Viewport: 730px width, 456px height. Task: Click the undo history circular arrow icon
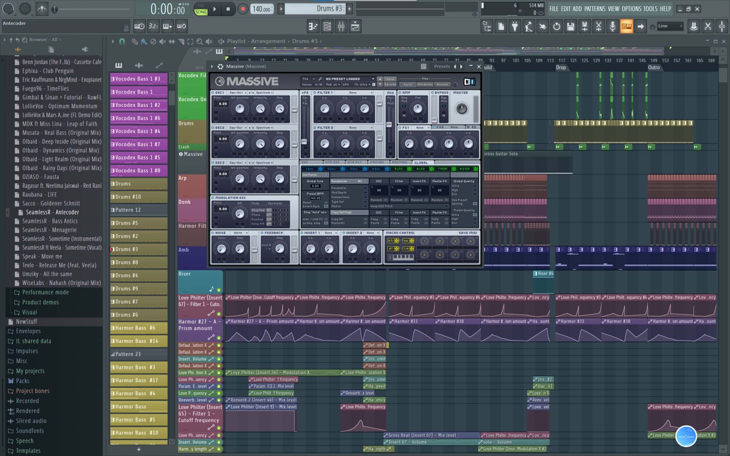tap(556, 27)
